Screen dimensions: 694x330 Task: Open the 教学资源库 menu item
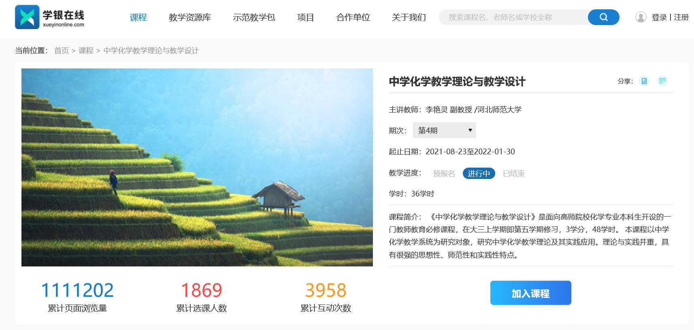tap(190, 17)
